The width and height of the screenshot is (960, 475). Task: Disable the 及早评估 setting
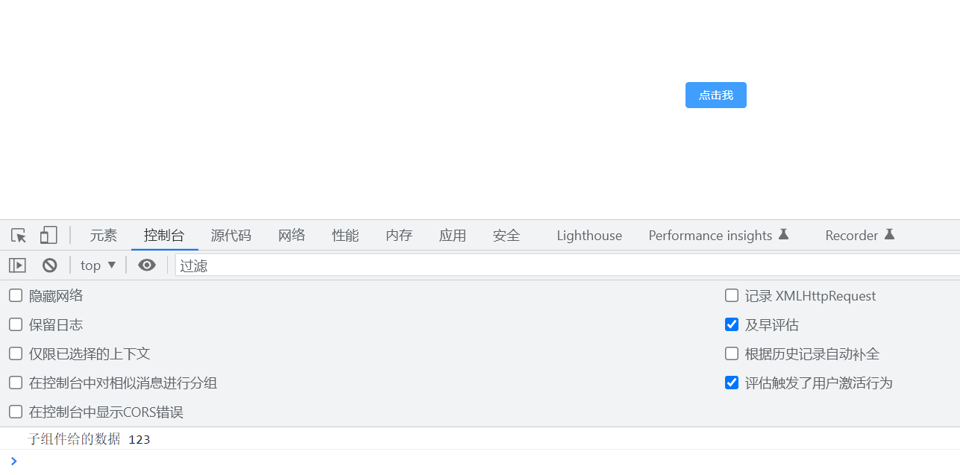click(x=731, y=324)
